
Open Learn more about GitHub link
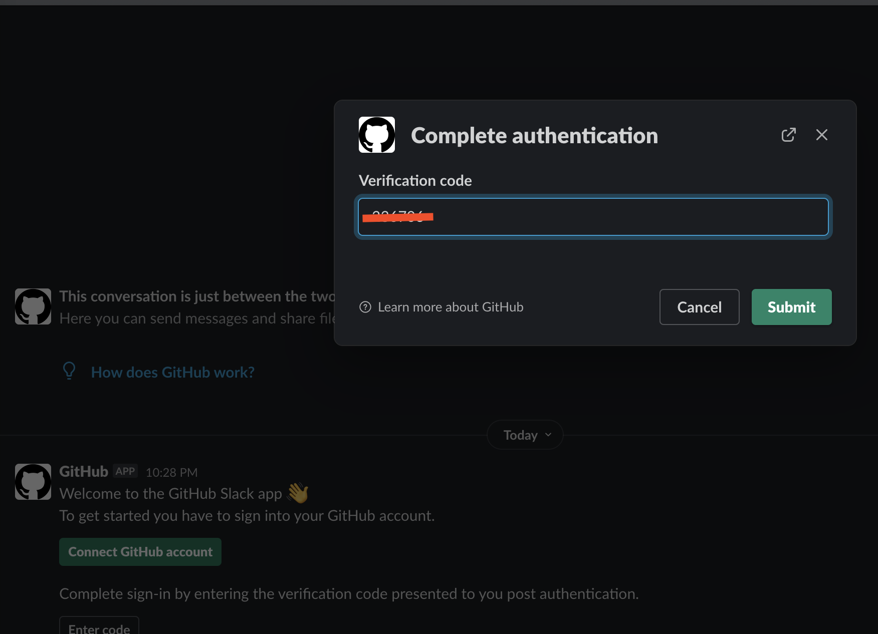pos(451,307)
